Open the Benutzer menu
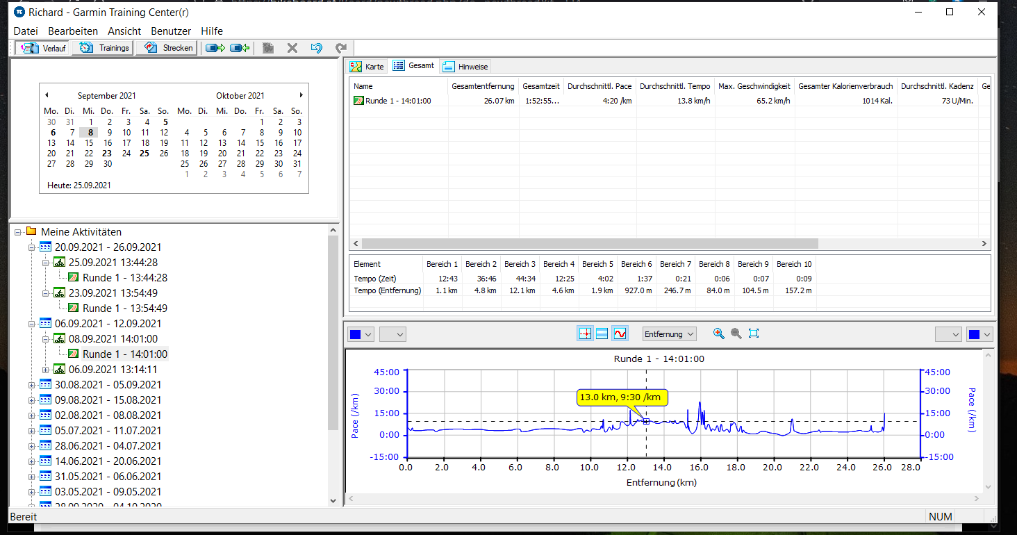The image size is (1017, 535). pos(171,31)
